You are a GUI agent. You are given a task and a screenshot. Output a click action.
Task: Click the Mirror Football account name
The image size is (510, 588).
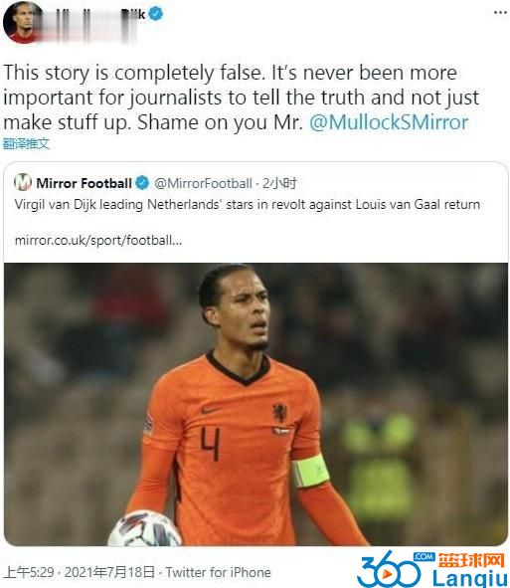point(84,183)
